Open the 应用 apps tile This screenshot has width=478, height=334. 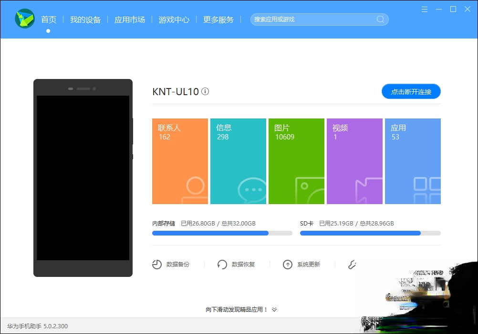[x=413, y=161]
